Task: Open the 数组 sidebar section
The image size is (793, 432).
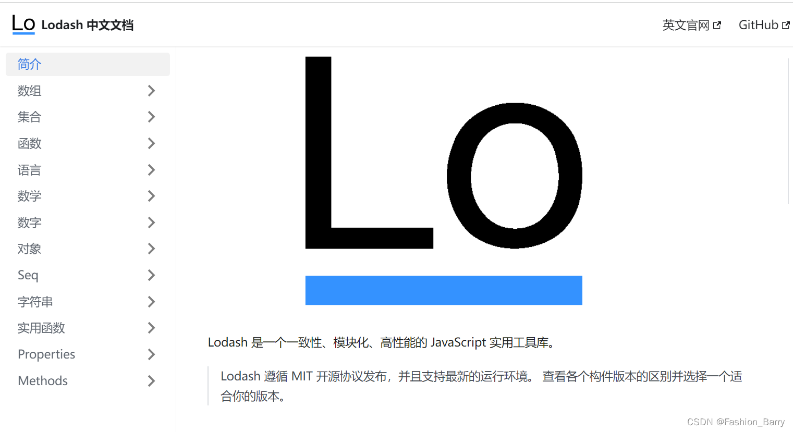Action: coord(88,91)
